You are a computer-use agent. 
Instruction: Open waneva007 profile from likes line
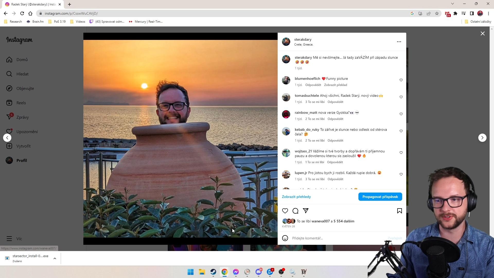[321, 221]
